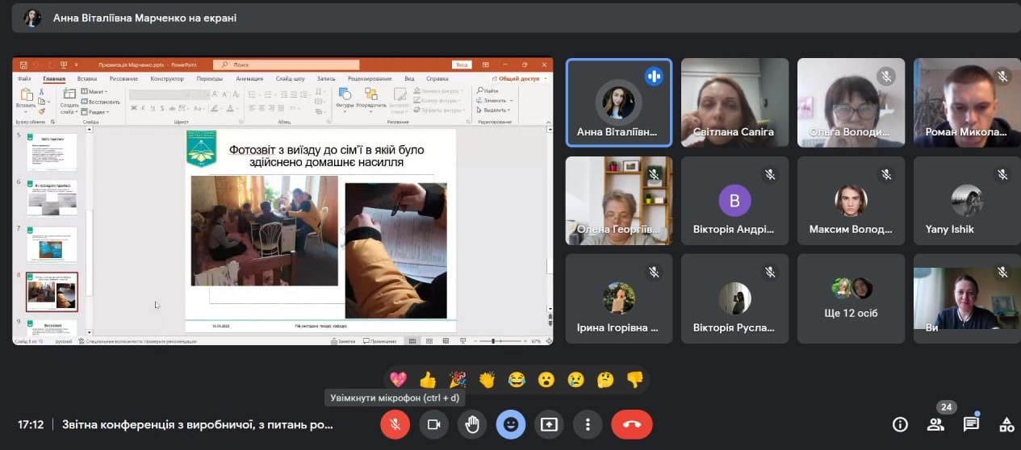
Task: Open the Activities panel icon
Action: coord(1006,424)
